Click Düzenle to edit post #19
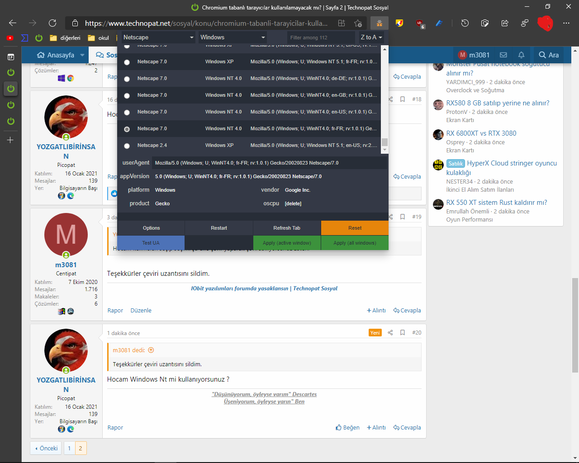This screenshot has height=463, width=579. click(141, 311)
